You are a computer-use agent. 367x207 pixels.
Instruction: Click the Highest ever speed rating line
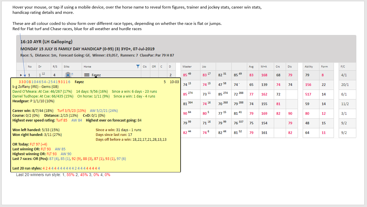[x=77, y=120]
